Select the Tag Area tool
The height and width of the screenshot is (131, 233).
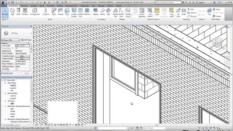coord(171,13)
